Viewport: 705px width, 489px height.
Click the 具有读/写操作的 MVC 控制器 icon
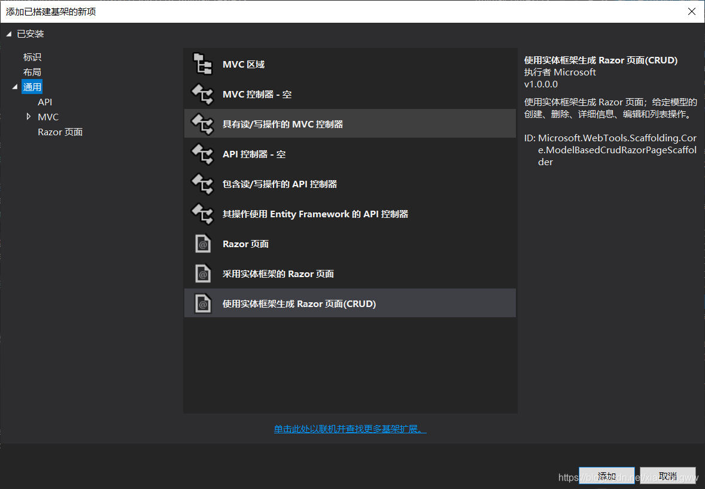202,123
